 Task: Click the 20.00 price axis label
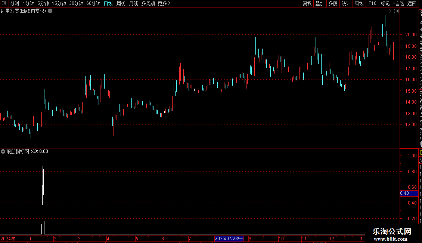pyautogui.click(x=411, y=35)
